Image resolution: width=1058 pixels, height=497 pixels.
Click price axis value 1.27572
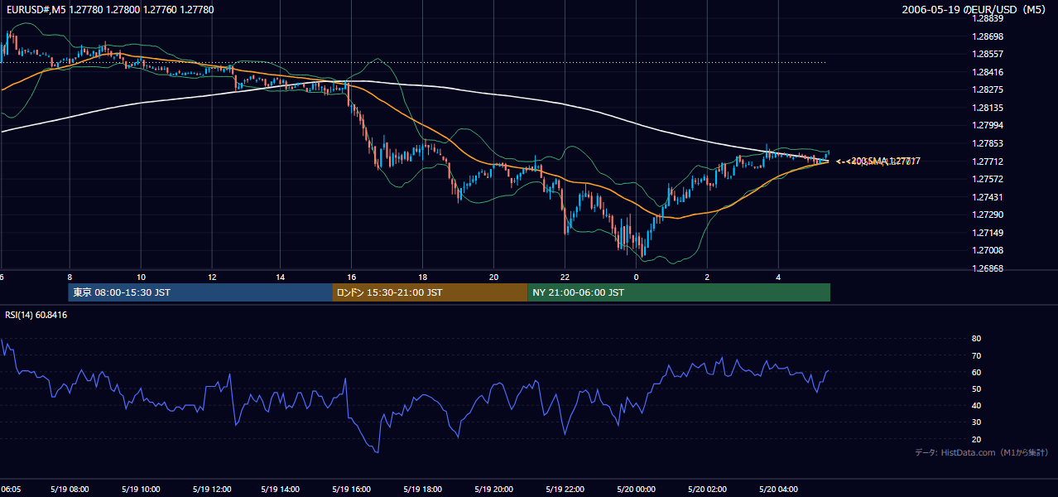tap(987, 179)
